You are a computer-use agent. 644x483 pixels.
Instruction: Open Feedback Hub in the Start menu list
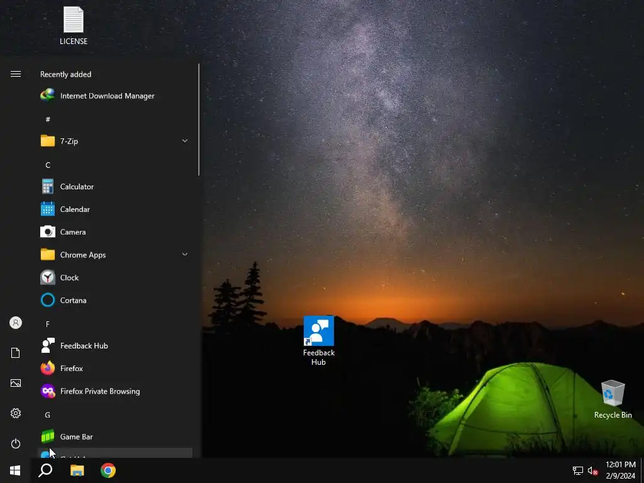click(115, 346)
